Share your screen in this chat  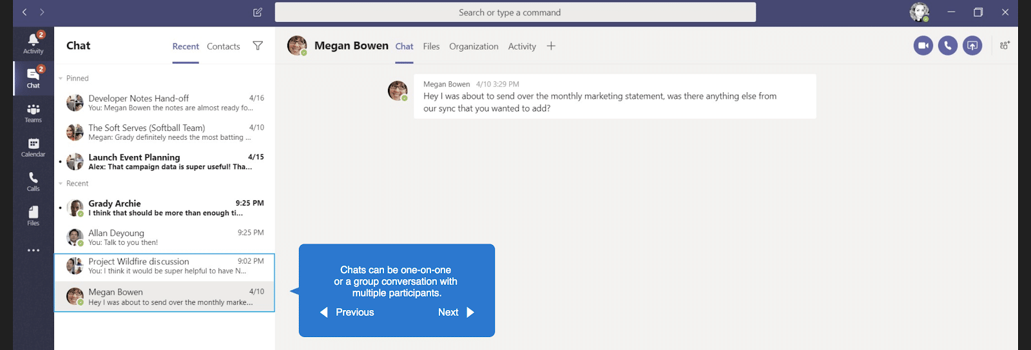(972, 46)
